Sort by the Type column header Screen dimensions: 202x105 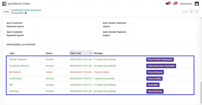tap(12, 53)
